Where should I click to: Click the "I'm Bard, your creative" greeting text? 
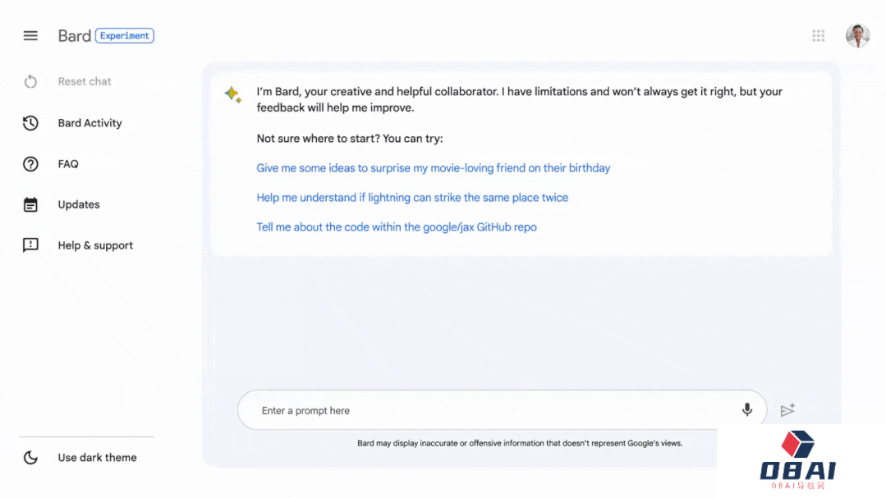pos(519,99)
